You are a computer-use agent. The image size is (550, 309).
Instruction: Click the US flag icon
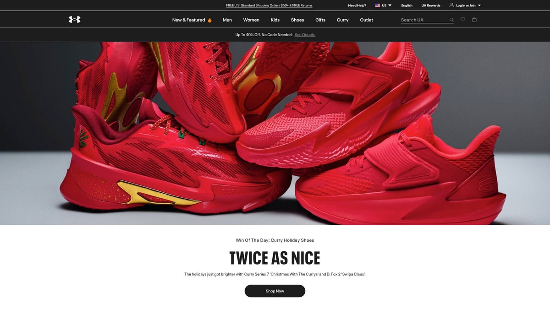(378, 5)
